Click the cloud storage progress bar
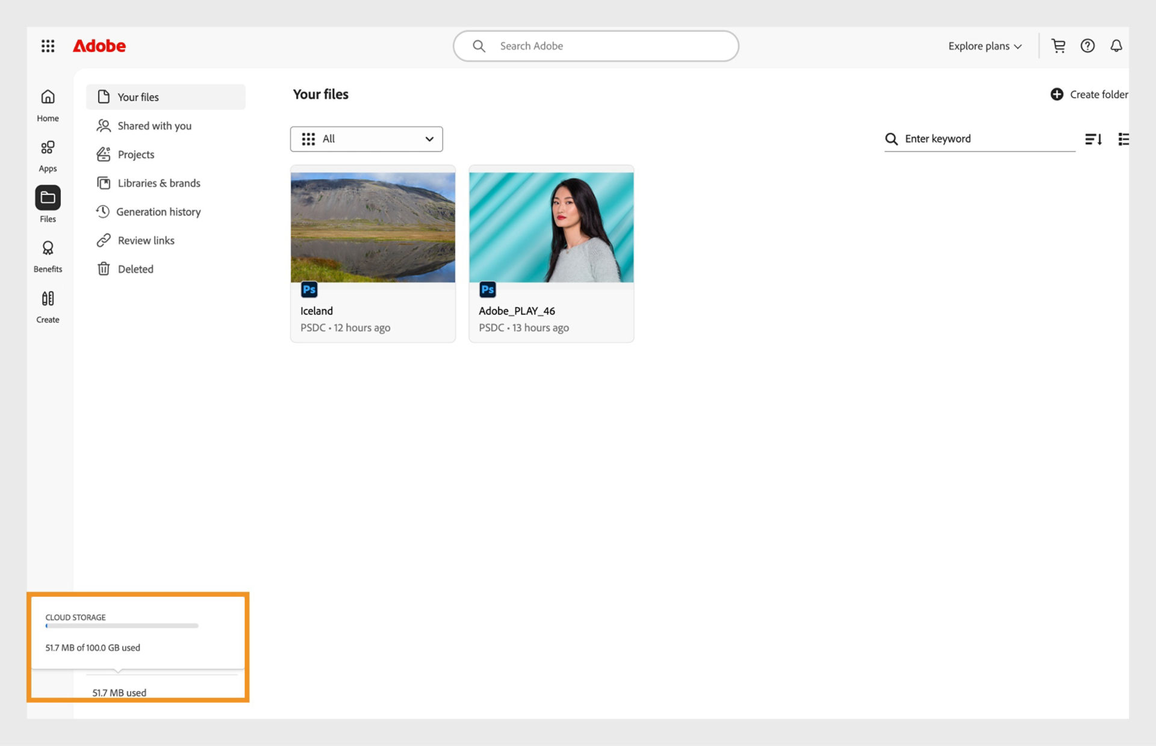This screenshot has height=746, width=1156. [x=120, y=625]
